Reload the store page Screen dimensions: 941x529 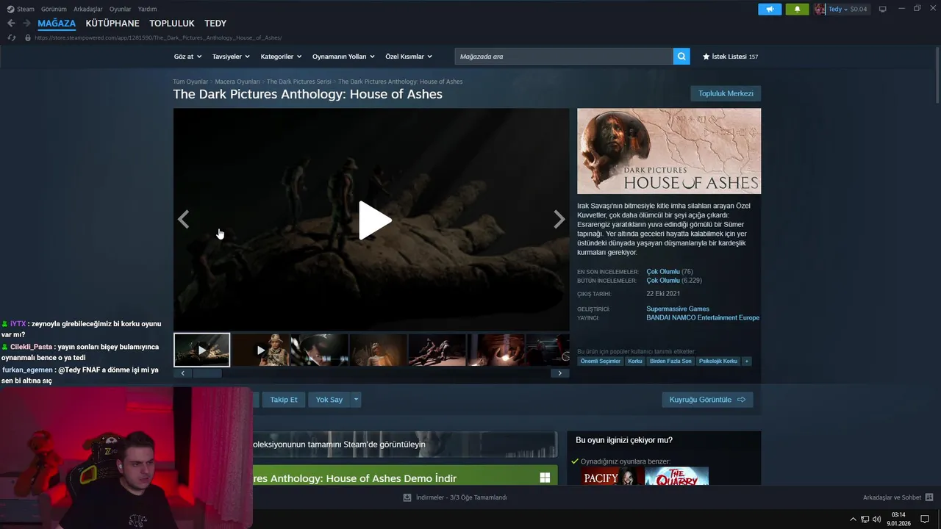tap(11, 37)
